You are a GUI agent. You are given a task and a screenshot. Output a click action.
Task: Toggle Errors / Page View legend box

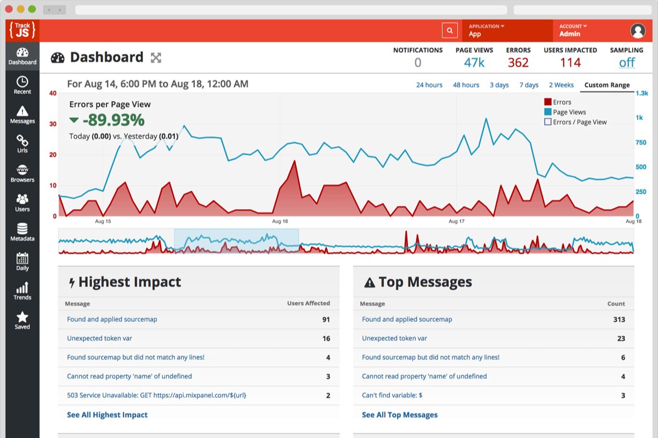pos(547,122)
